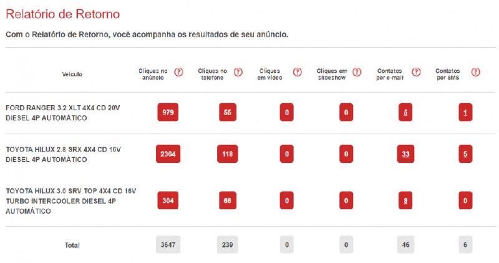
Task: Select the Ford Ranger 3.2 XLT vehicle name
Action: [x=63, y=113]
